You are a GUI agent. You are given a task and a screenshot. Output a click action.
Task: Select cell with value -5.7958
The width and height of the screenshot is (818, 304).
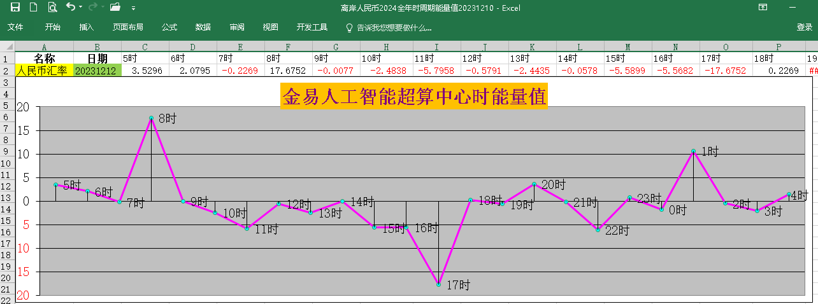pos(436,71)
